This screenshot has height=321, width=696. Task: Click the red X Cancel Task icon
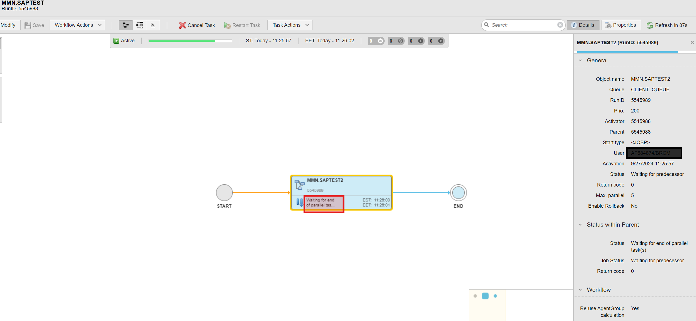(182, 25)
